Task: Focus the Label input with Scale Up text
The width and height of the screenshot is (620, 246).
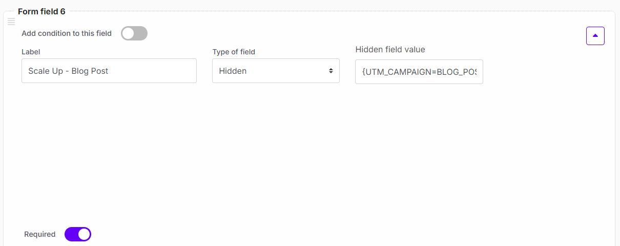Action: click(x=109, y=71)
